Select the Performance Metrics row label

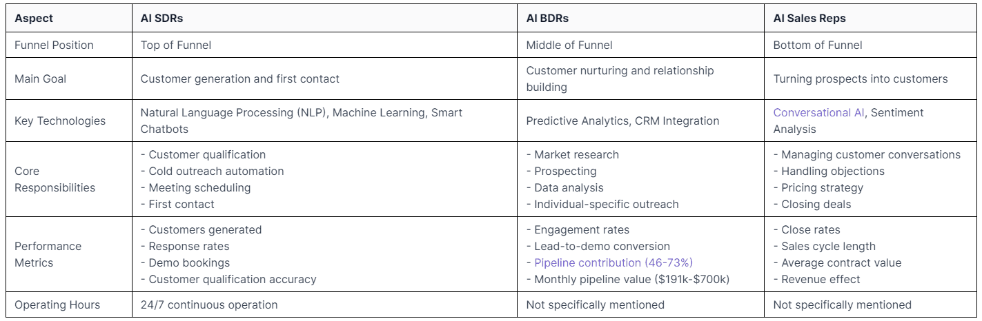pos(48,254)
